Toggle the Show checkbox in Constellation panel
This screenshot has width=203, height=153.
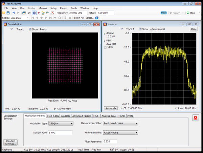coord(30,29)
